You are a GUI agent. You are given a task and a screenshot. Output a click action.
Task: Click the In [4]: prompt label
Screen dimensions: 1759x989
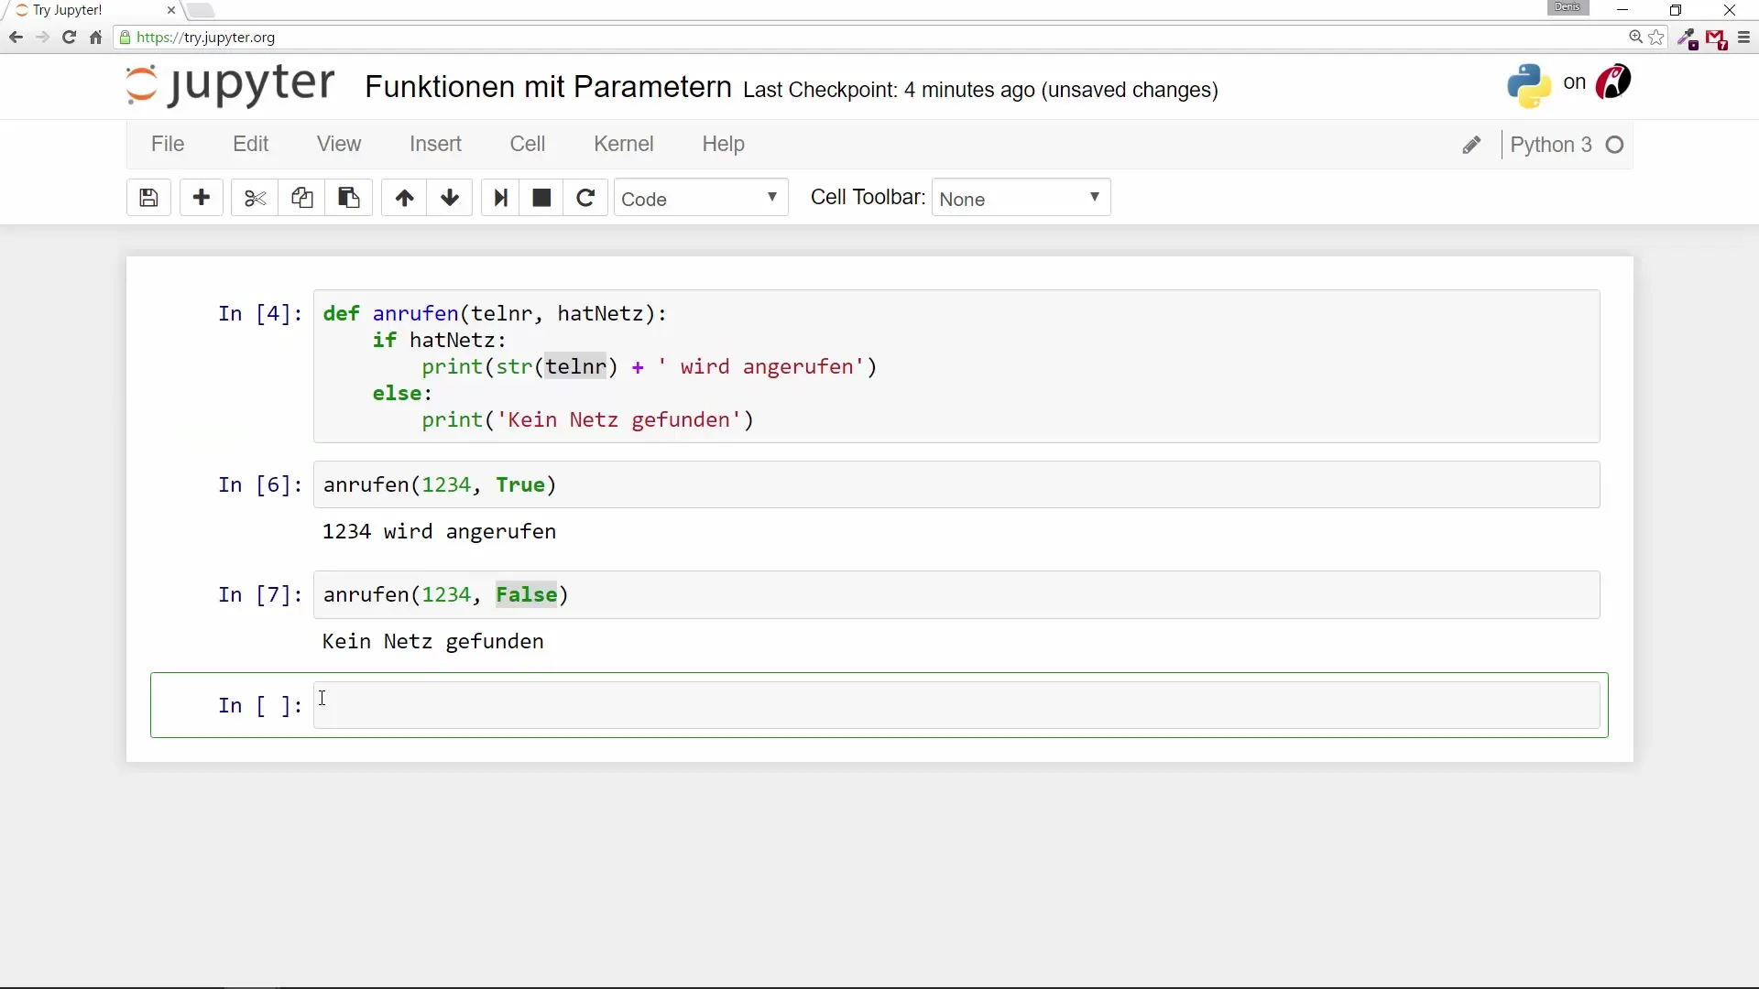pos(260,314)
